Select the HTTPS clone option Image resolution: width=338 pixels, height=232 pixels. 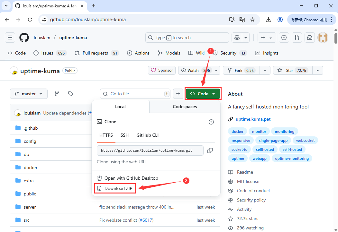point(106,135)
